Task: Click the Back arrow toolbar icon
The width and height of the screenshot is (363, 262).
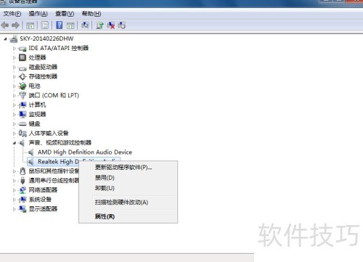Action: click(5, 25)
